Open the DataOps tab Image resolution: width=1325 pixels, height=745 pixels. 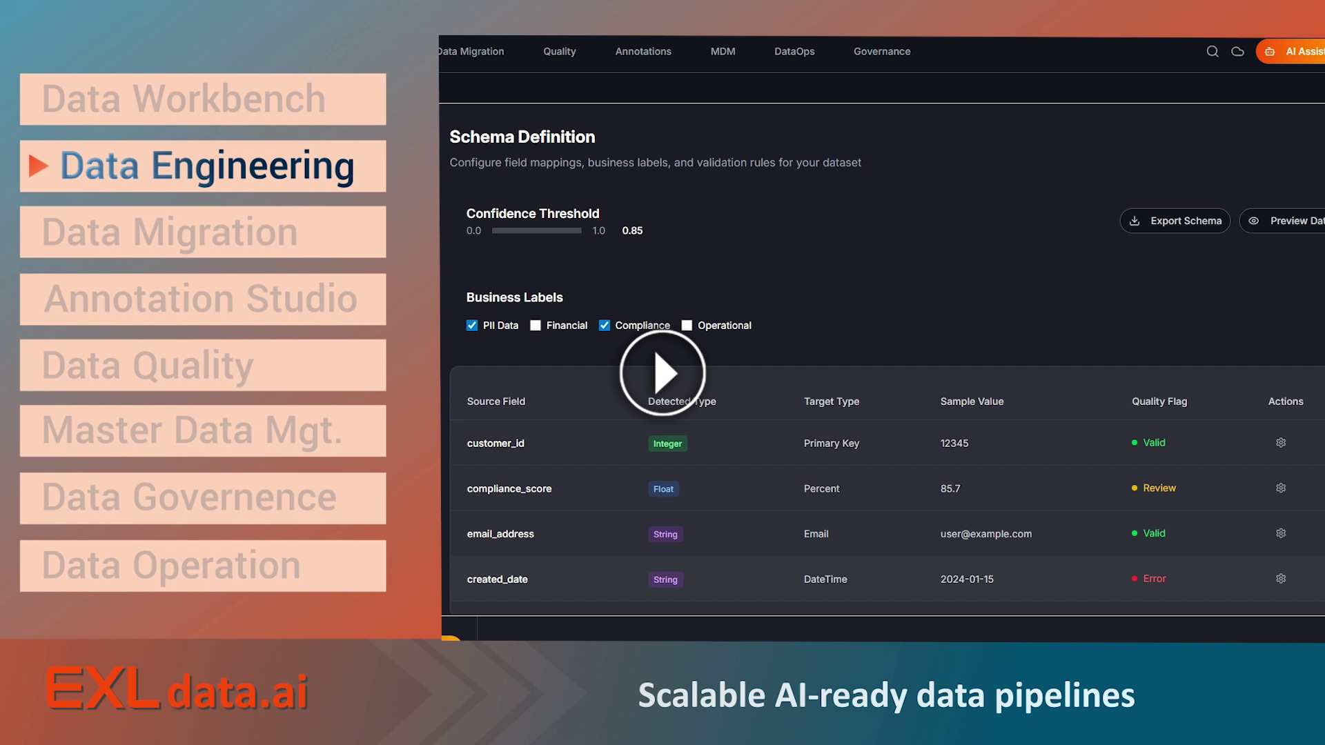coord(794,52)
